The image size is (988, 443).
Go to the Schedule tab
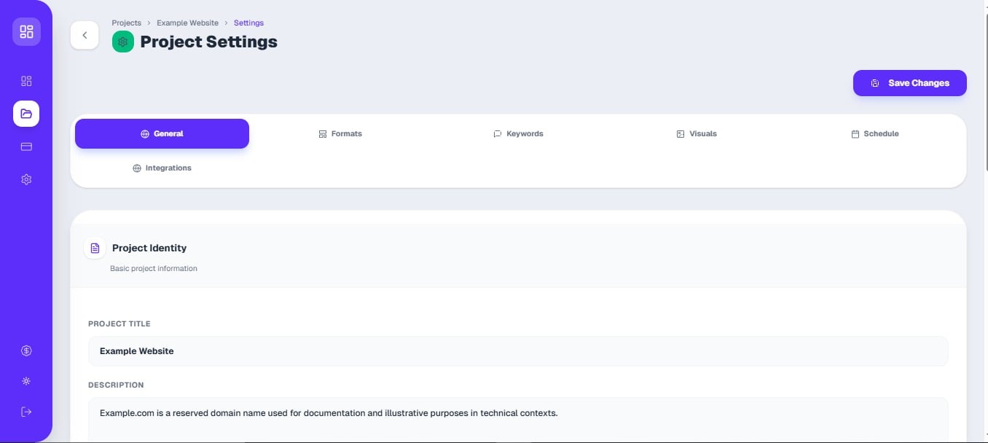point(874,134)
